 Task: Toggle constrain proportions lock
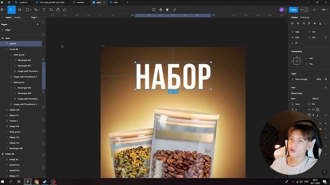pos(325,38)
